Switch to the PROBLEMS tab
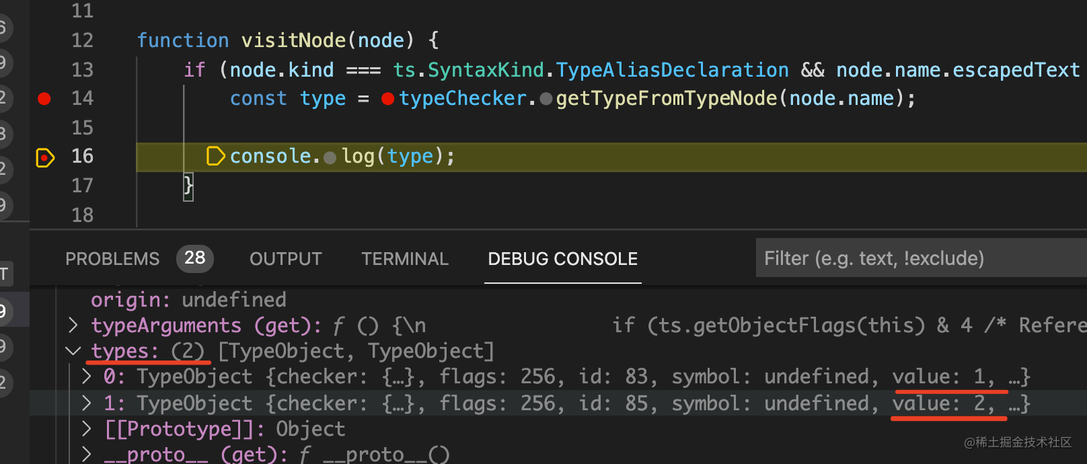The height and width of the screenshot is (464, 1087). (x=112, y=259)
